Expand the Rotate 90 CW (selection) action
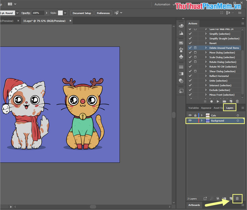 click(206, 67)
